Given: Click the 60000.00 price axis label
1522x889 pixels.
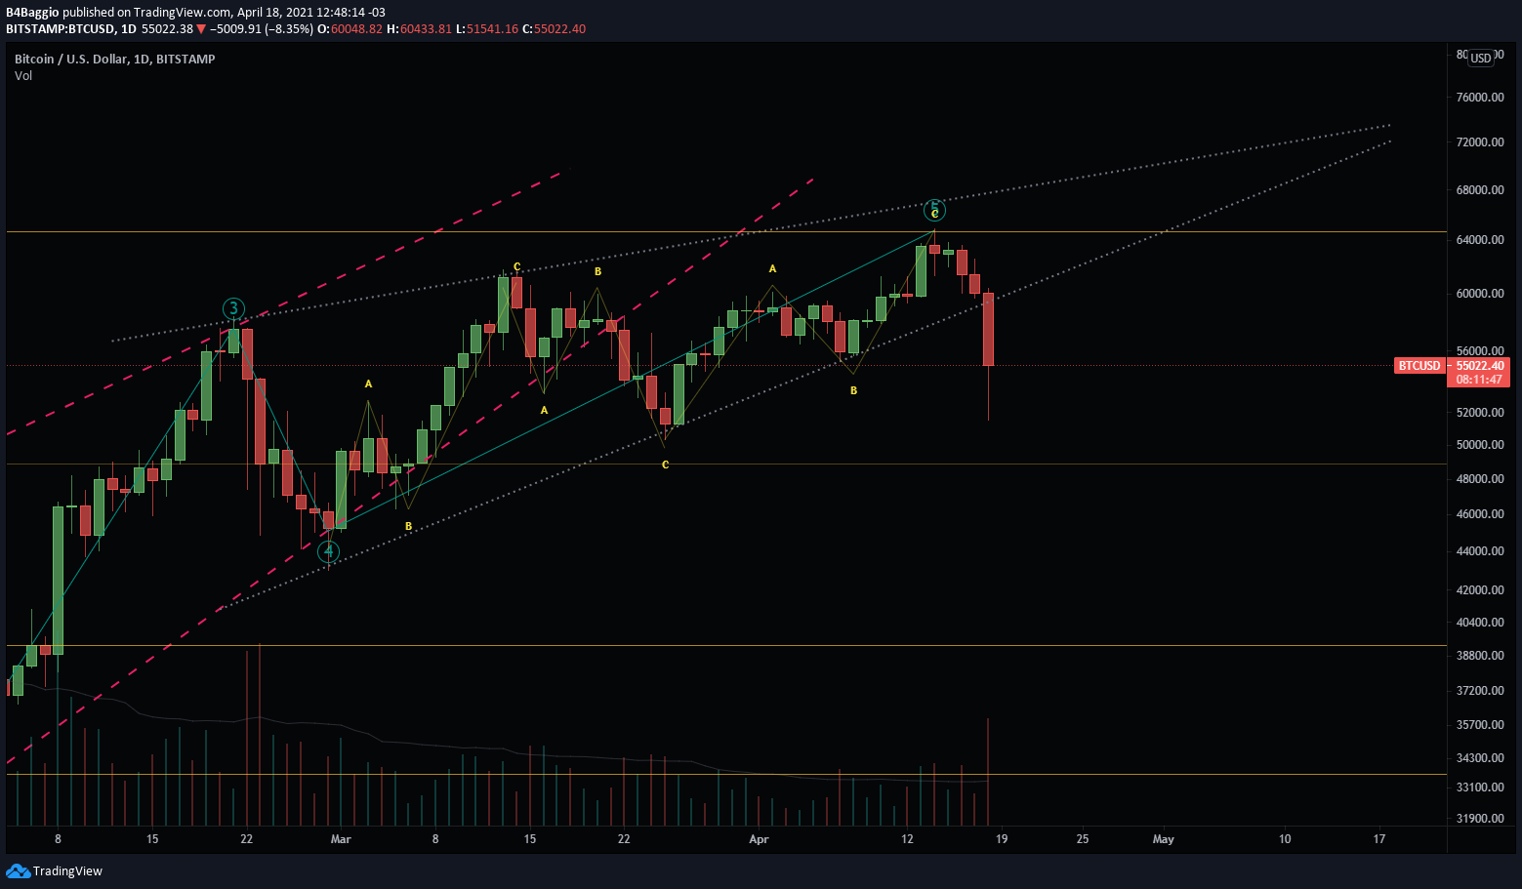Looking at the screenshot, I should click(x=1480, y=294).
